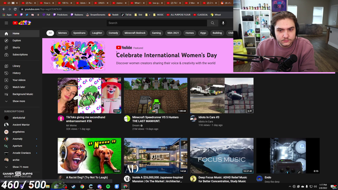This screenshot has height=190, width=338.
Task: Select the Minecraft Bedrock filter chip
Action: (x=135, y=33)
